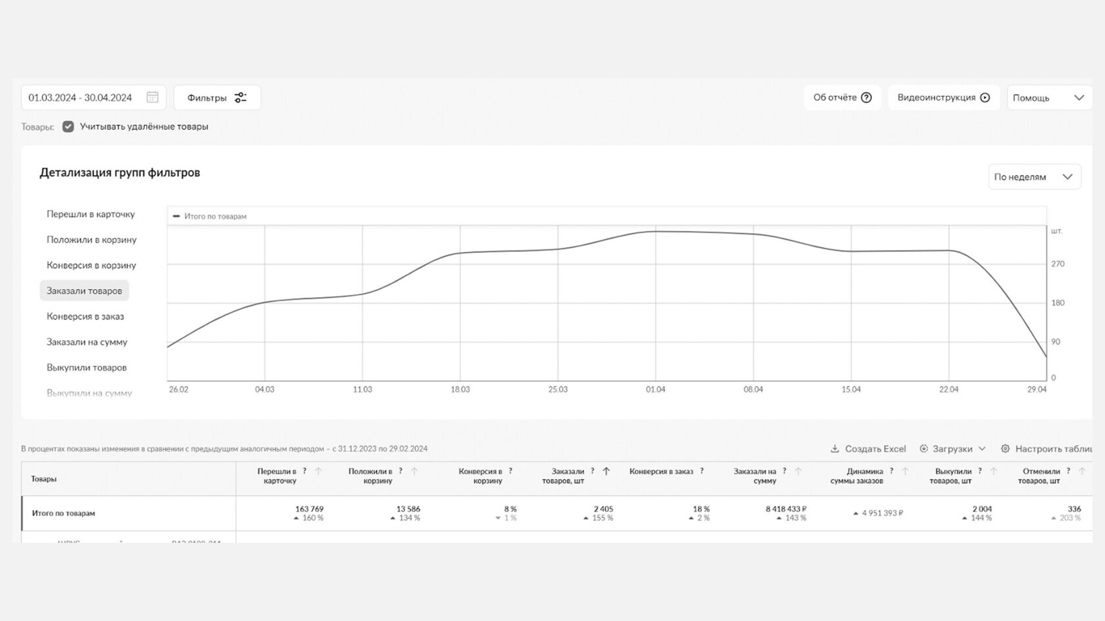Switch chart to Конверсия в корзину

coord(91,265)
